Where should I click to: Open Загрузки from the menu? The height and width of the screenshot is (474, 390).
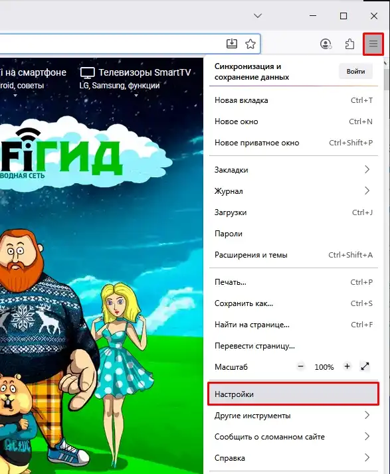pos(294,212)
